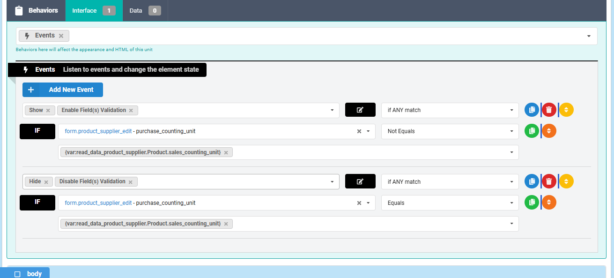Clear field selection in Hide event condition
This screenshot has height=278, width=614.
pyautogui.click(x=359, y=203)
